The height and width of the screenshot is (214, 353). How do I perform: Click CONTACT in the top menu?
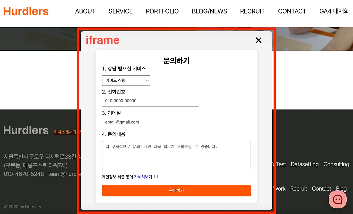point(292,11)
